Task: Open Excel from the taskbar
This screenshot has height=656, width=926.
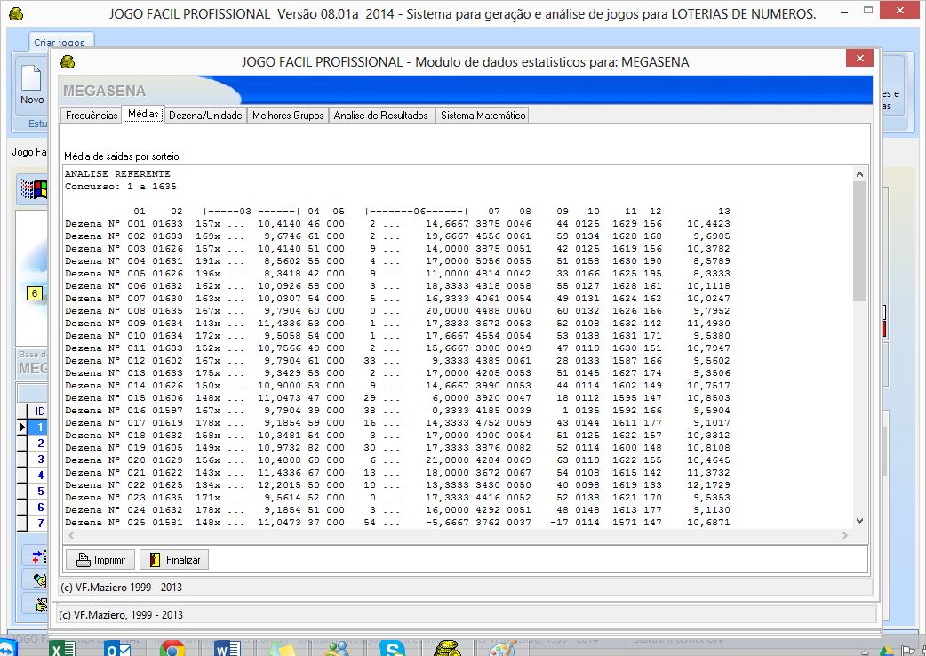Action: (x=61, y=648)
